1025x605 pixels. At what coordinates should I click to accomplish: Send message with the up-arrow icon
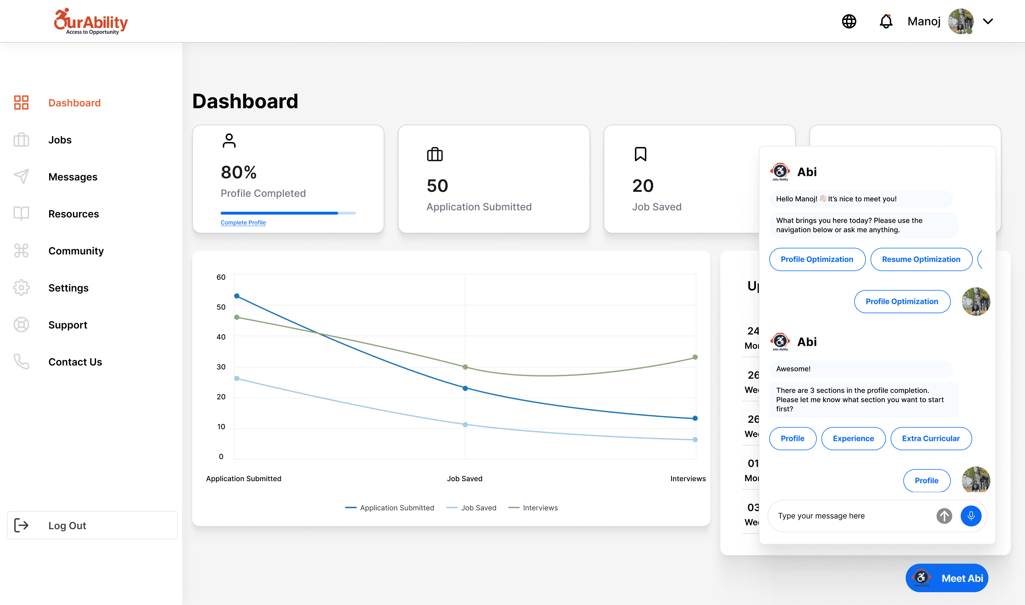click(944, 516)
